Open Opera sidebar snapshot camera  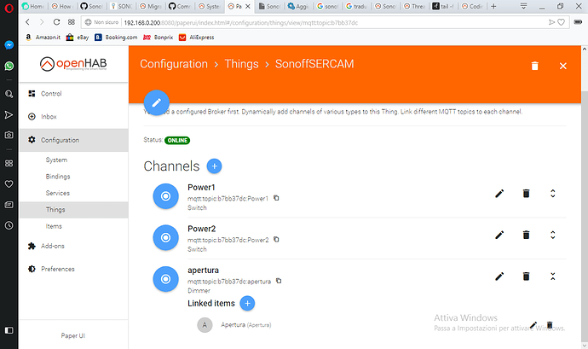click(9, 135)
